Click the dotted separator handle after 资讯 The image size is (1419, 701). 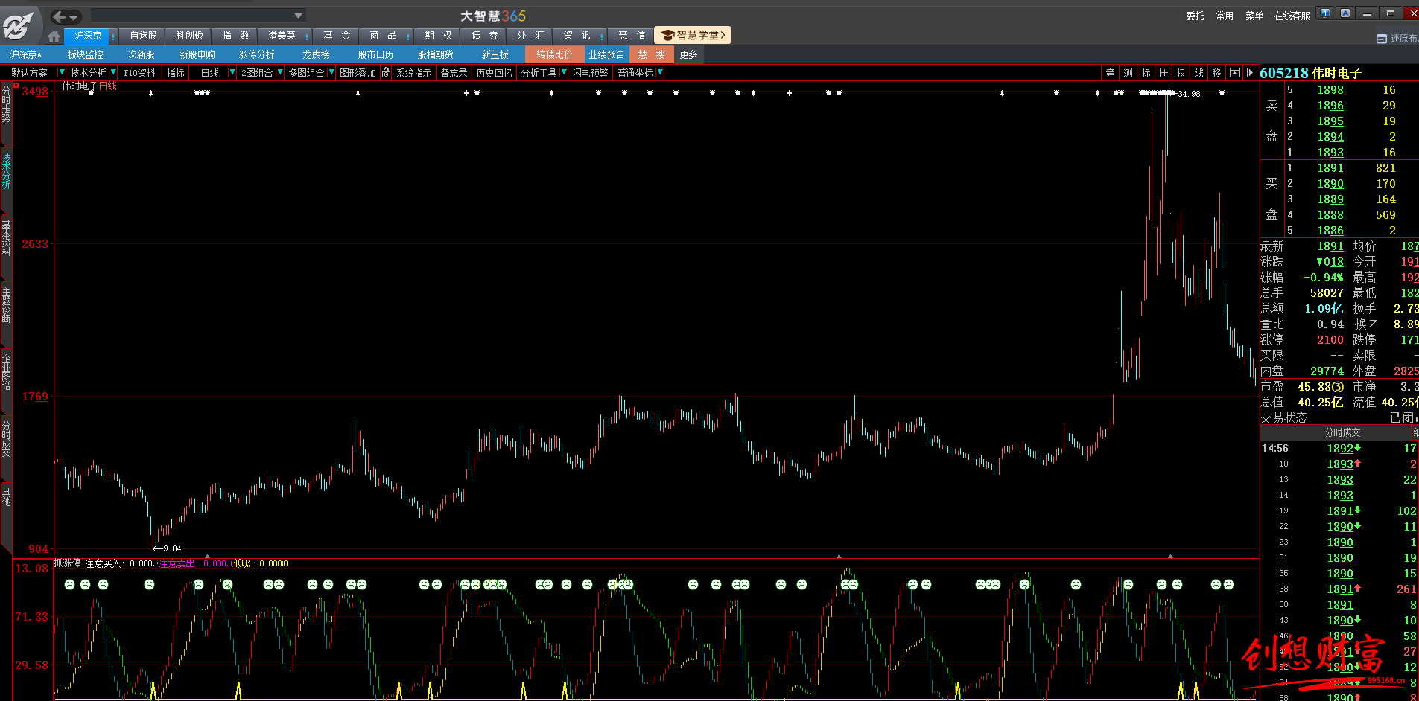coord(602,36)
